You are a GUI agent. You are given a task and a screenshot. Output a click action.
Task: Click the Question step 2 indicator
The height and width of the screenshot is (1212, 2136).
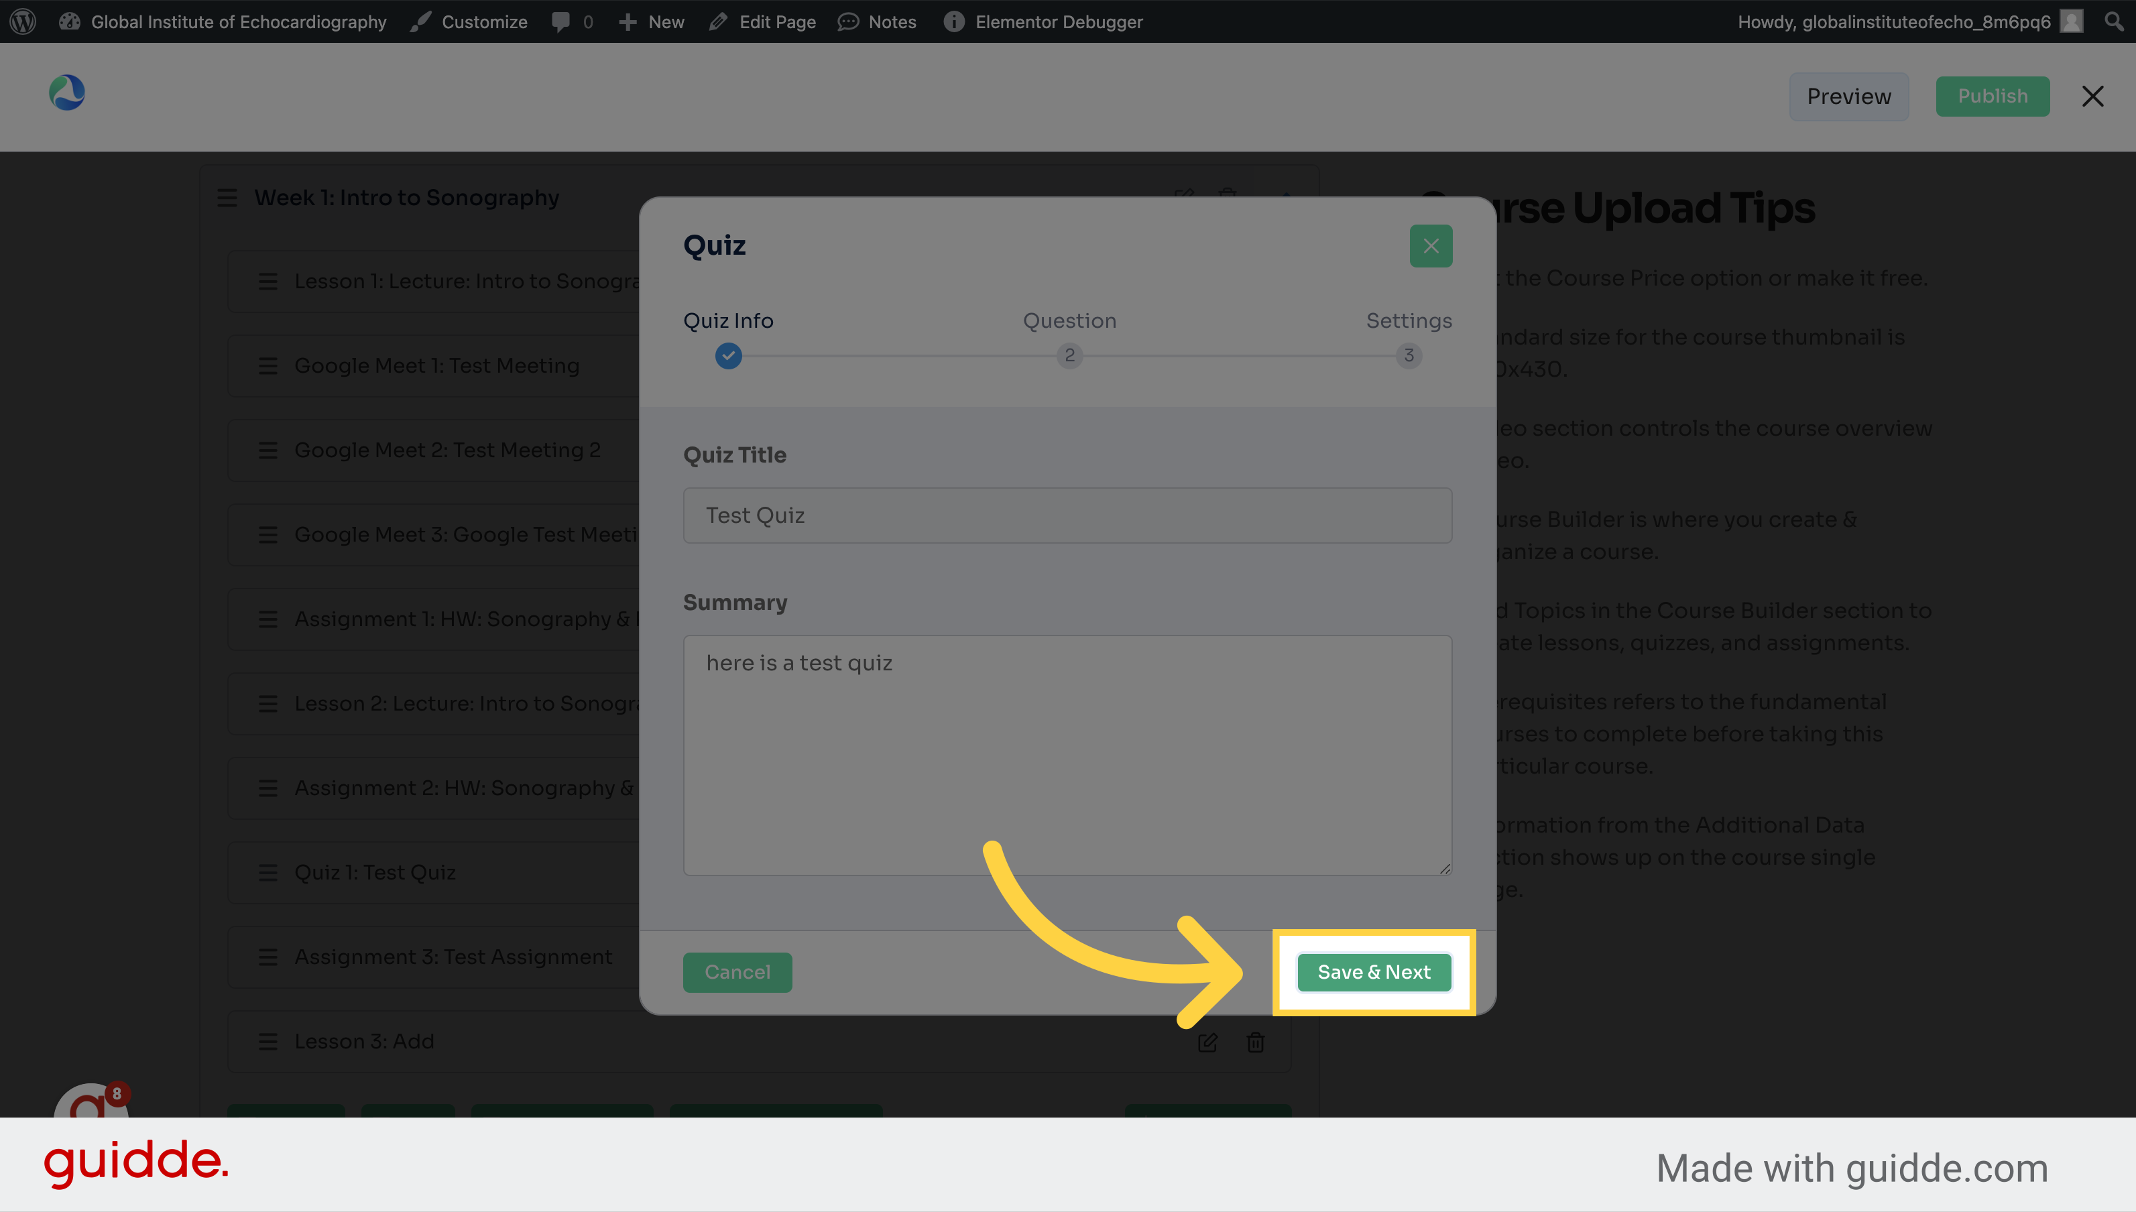pos(1069,354)
